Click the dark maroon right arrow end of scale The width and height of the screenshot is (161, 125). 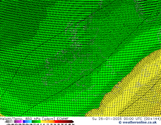click(73, 122)
